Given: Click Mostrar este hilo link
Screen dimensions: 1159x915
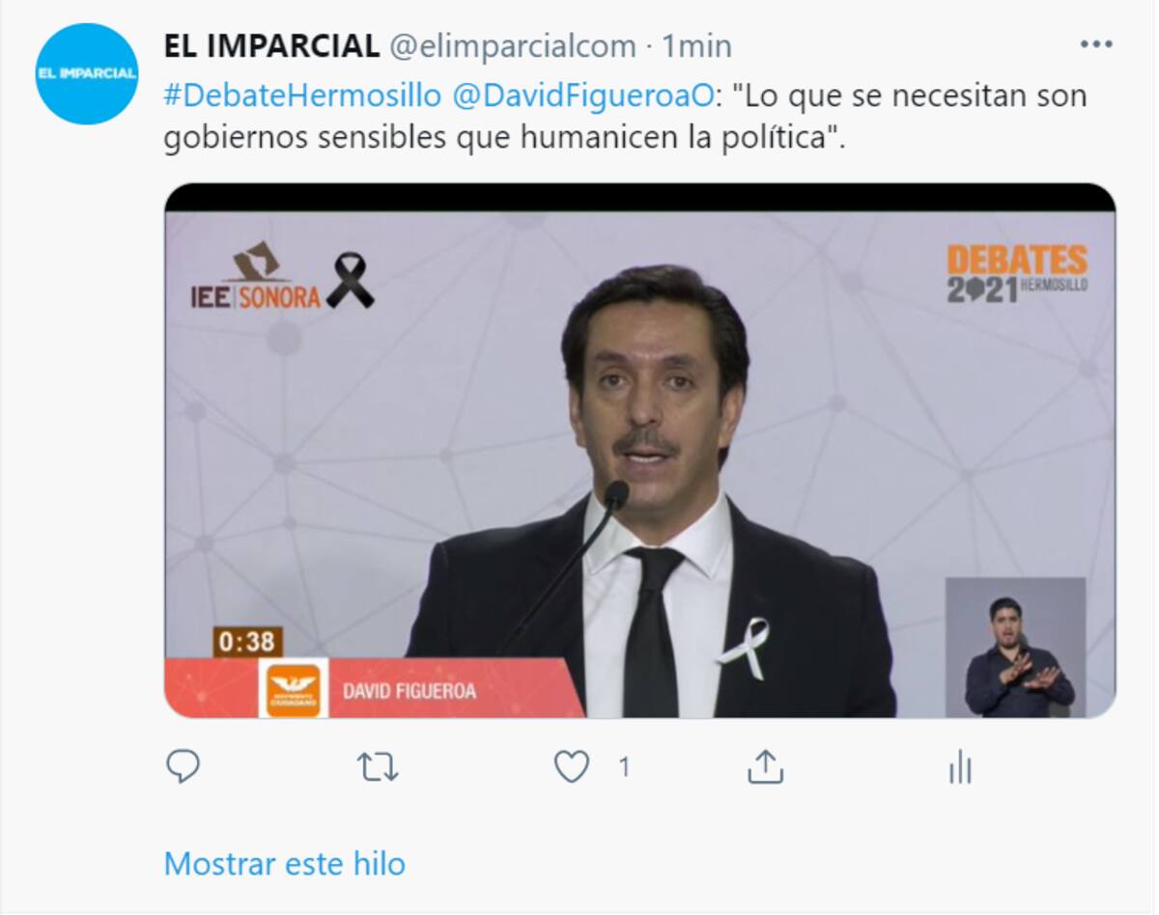Looking at the screenshot, I should (285, 863).
